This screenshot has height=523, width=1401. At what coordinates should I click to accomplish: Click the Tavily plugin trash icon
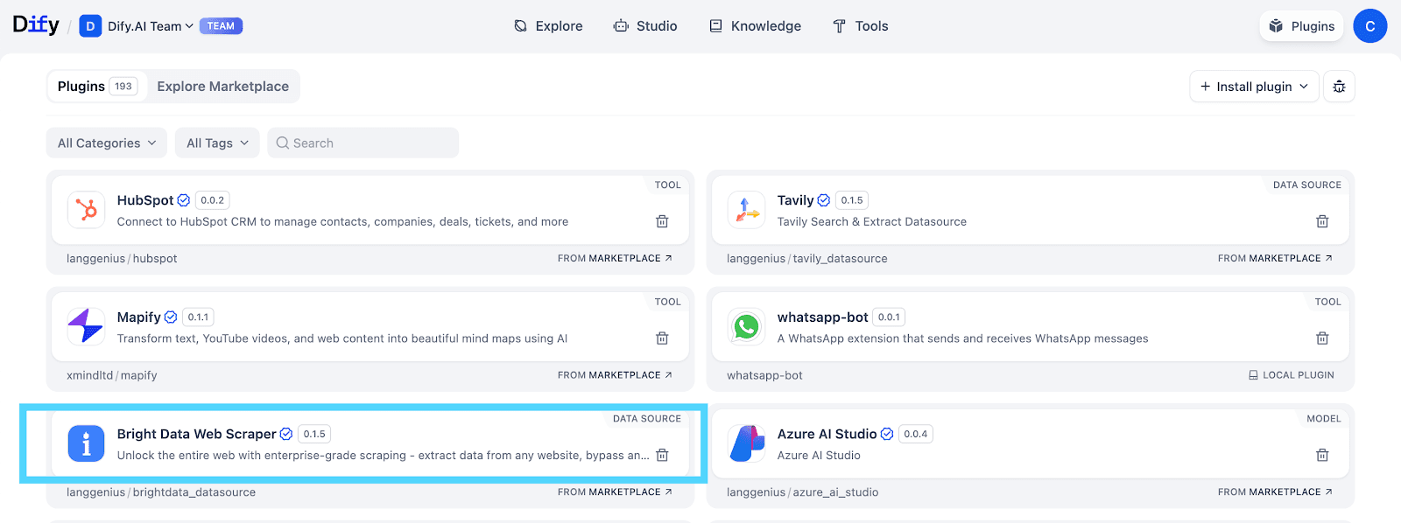click(x=1322, y=221)
